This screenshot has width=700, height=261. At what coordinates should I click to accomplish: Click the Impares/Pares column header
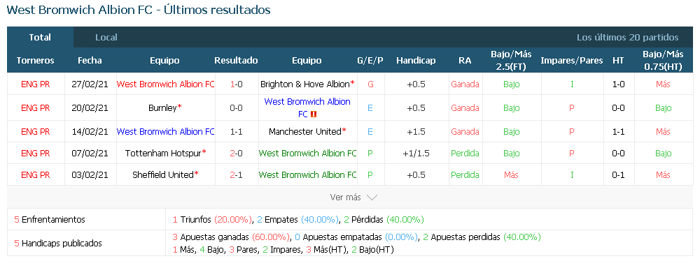(x=571, y=61)
